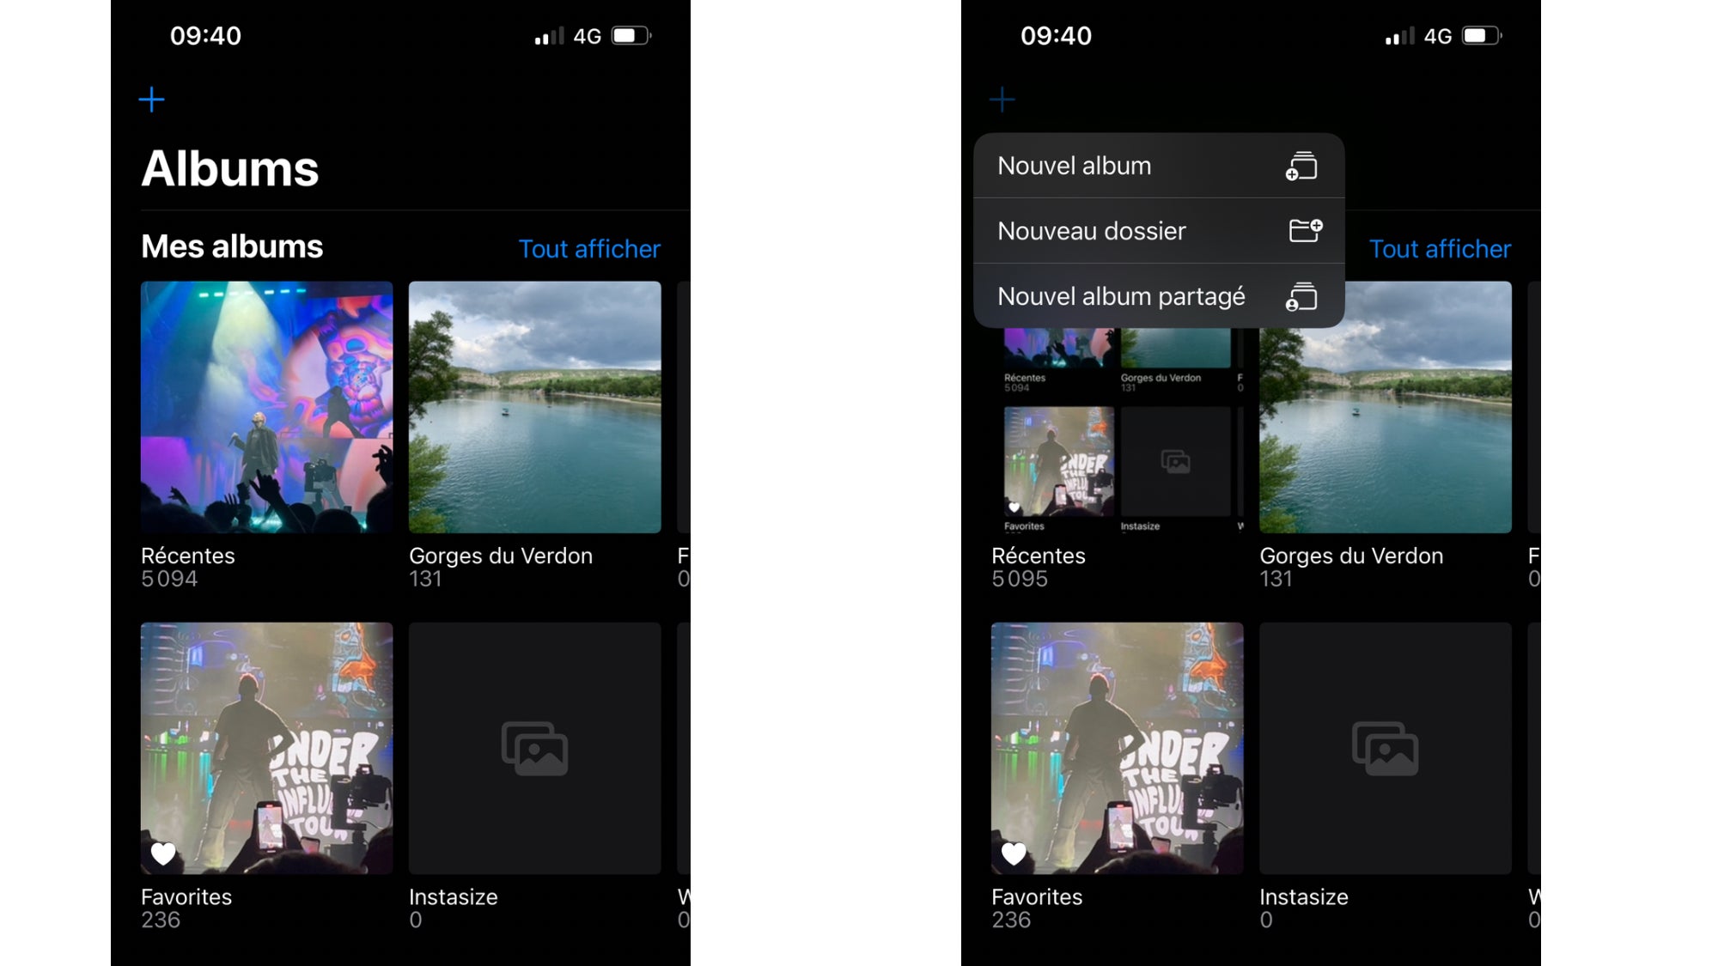Open empty Instasize album in left screenshot
1718x966 pixels.
pyautogui.click(x=534, y=748)
